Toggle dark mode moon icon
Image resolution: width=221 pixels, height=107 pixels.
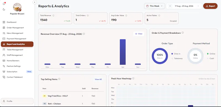point(4,9)
